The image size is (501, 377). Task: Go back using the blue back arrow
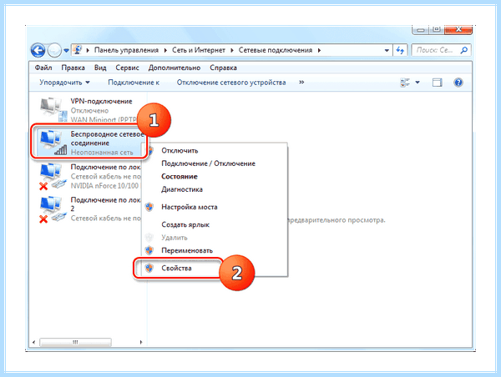[38, 50]
